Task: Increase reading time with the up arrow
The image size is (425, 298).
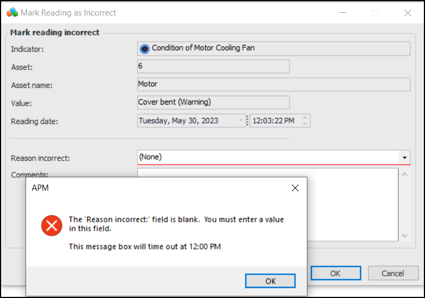Action: 305,117
